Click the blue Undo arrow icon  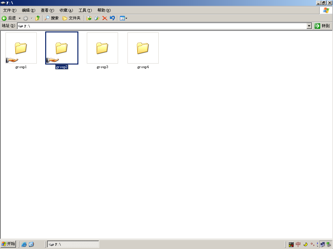[112, 18]
